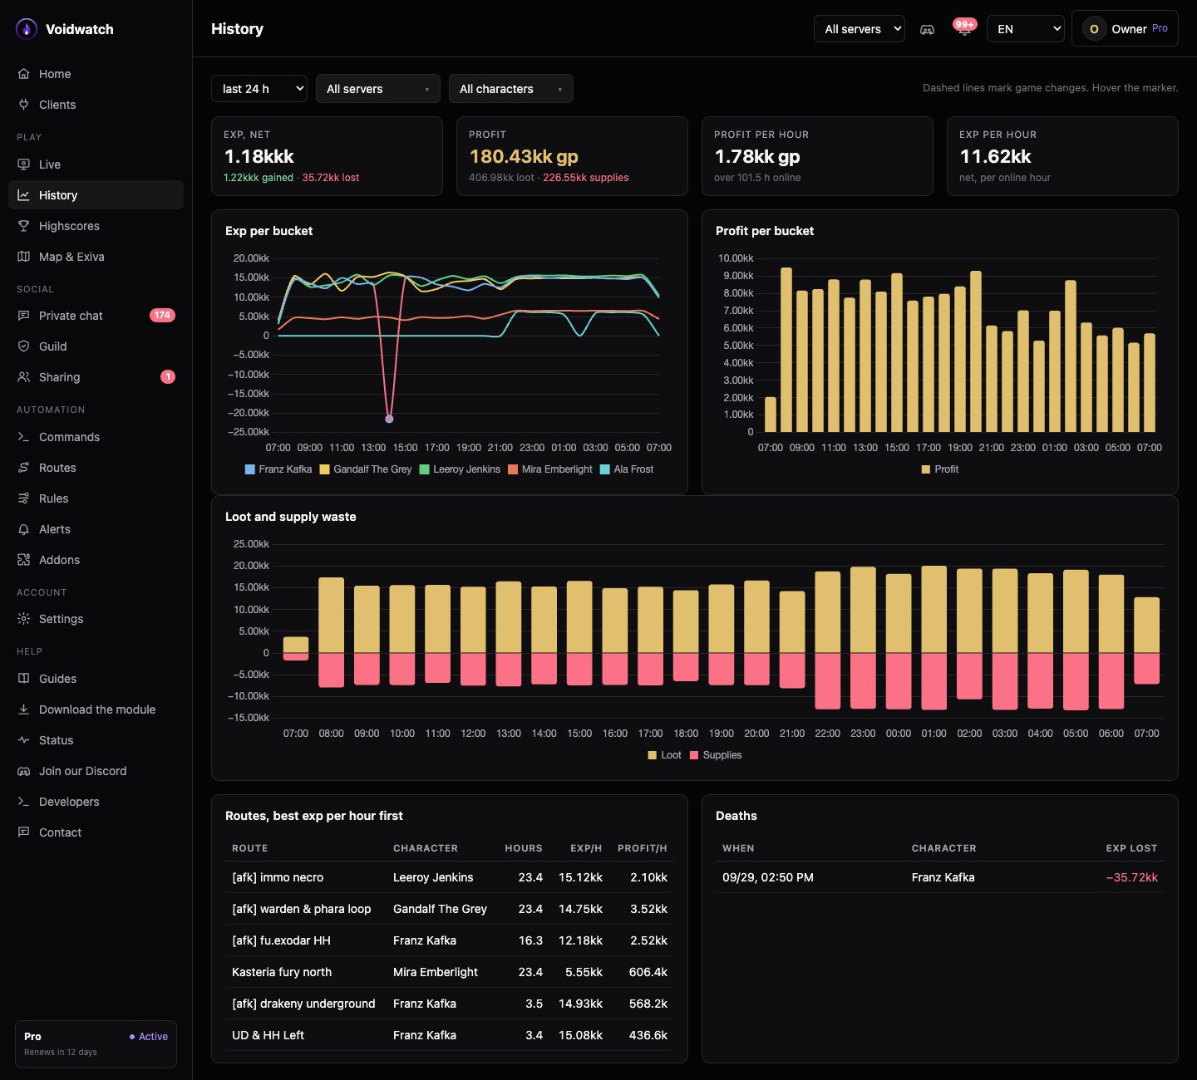Click the "11.62kk" exp per hour value
The width and height of the screenshot is (1197, 1080).
(996, 156)
